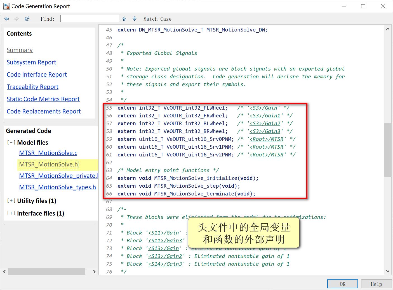The width and height of the screenshot is (393, 290).
Task: Open the Code Interface Report
Action: tap(37, 75)
